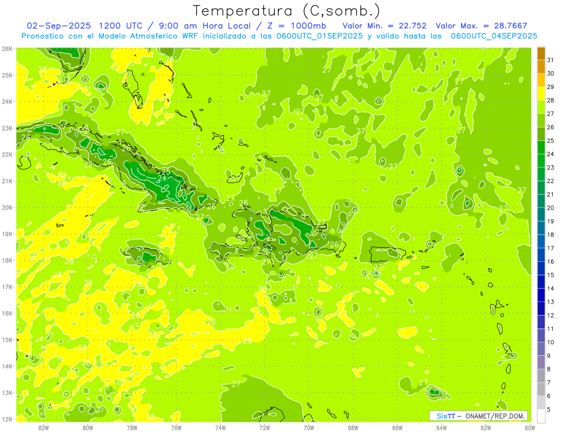Viewport: 563px width, 434px height.
Task: Click the 25N latitude axis label
Action: click(7, 75)
